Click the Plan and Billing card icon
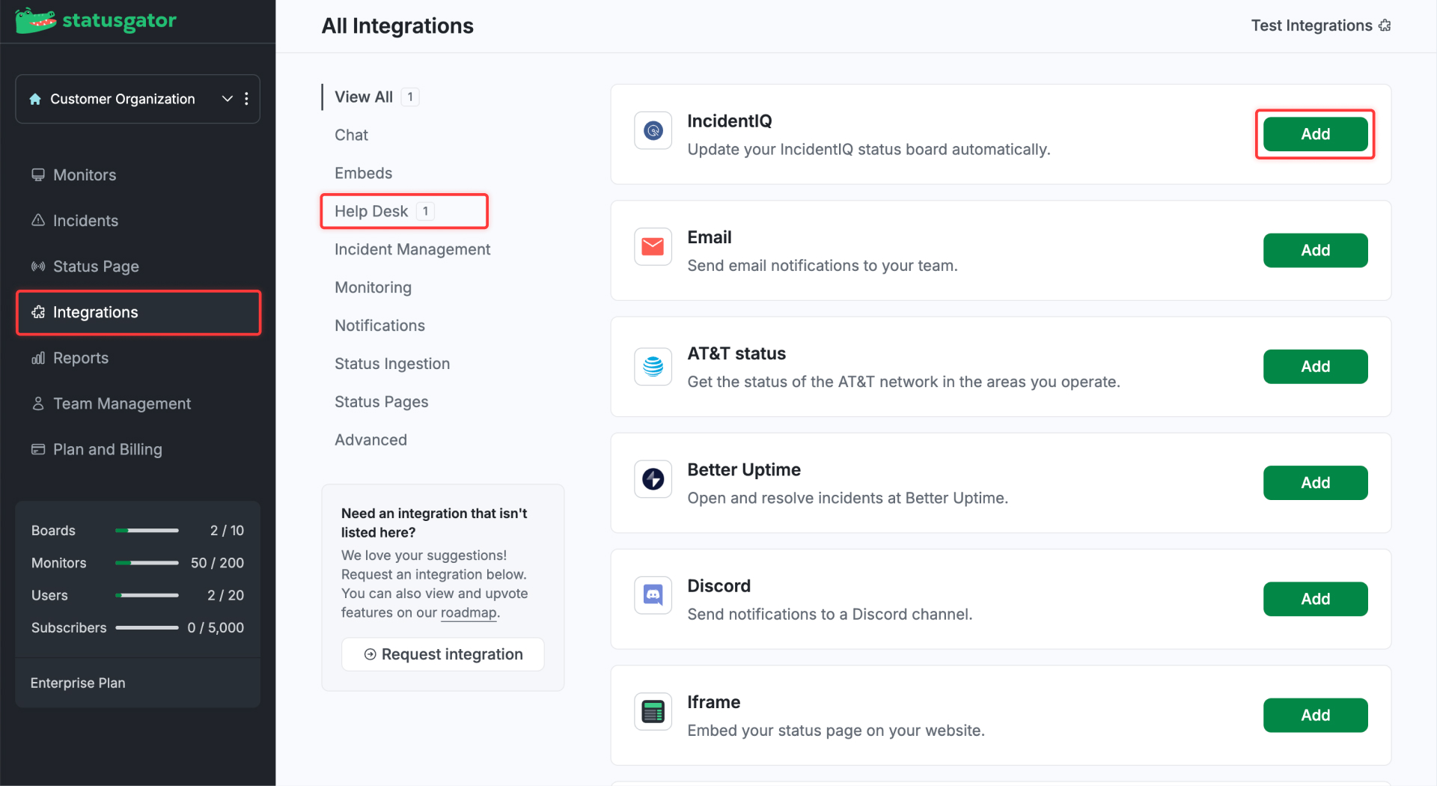Viewport: 1437px width, 786px height. [38, 449]
